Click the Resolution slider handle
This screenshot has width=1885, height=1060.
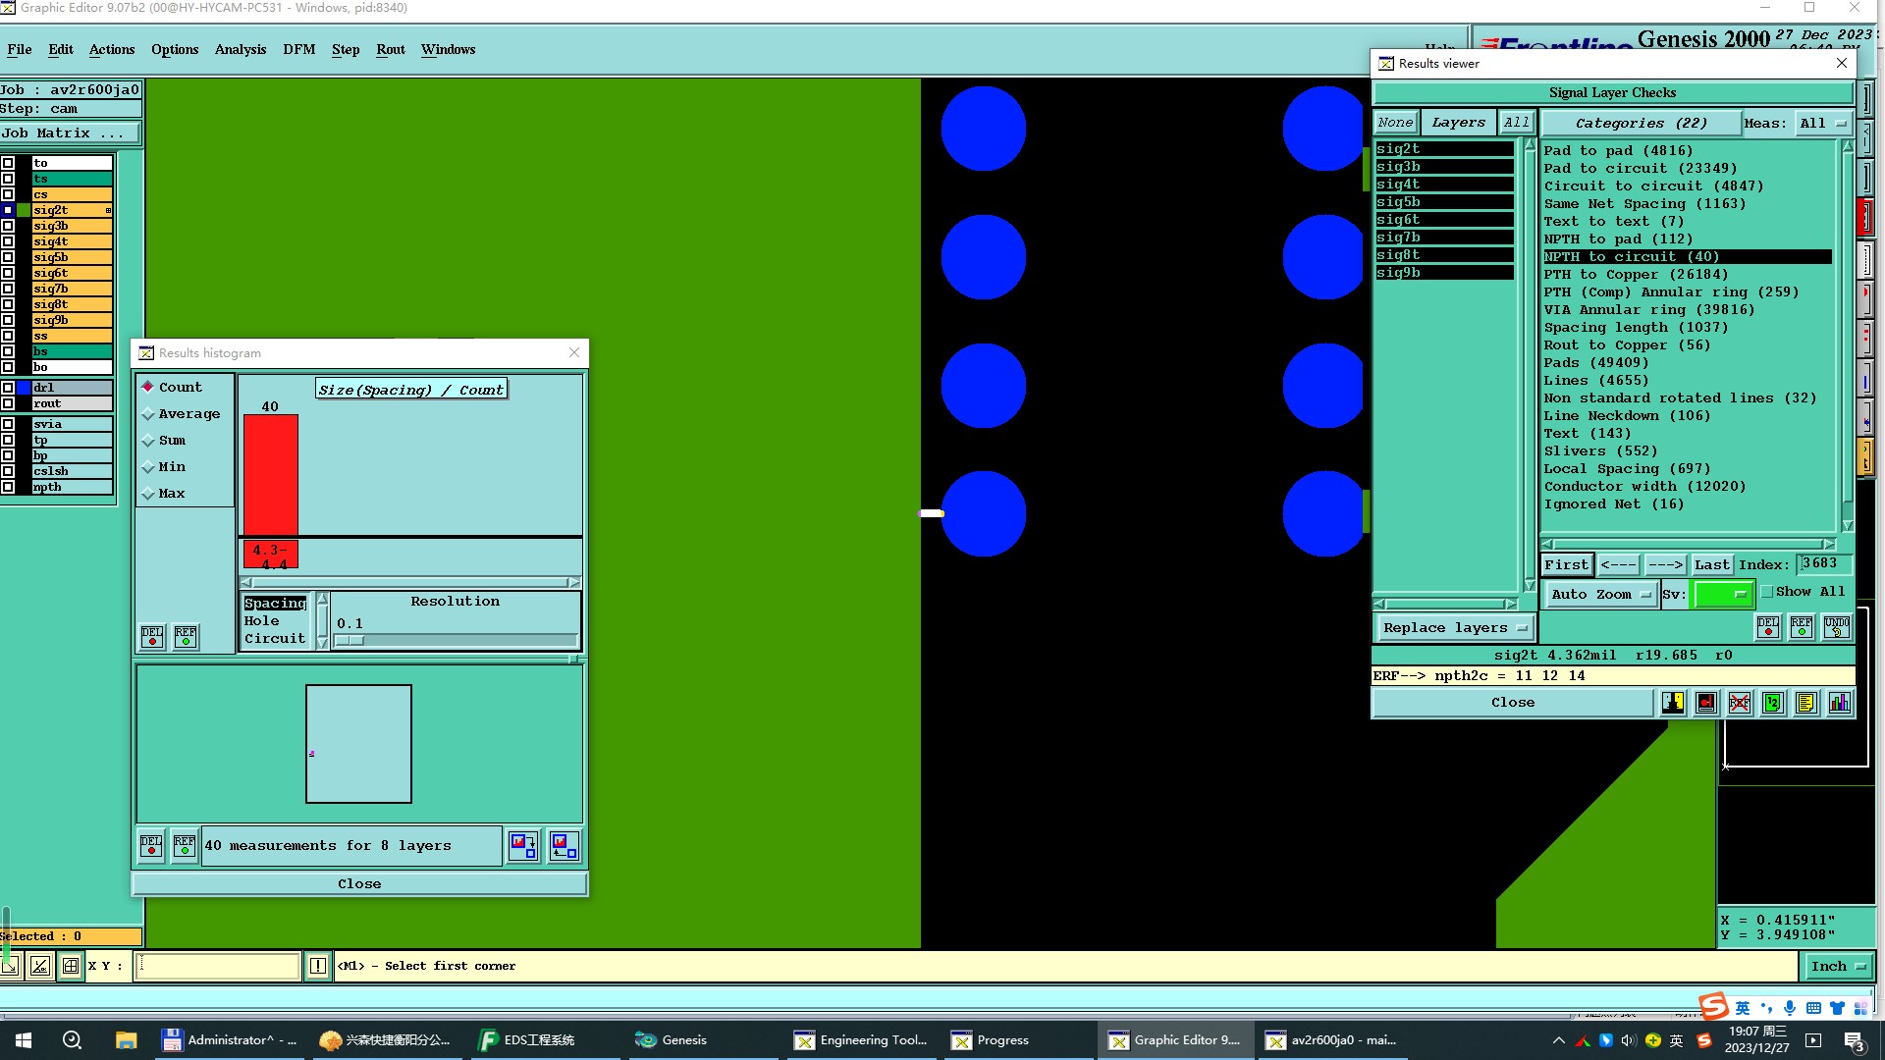coord(350,640)
